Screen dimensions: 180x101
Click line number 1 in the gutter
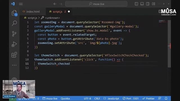click(28, 22)
